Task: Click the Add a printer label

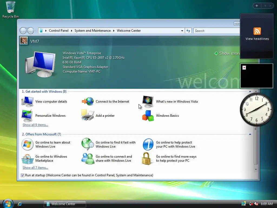Action: coord(105,116)
